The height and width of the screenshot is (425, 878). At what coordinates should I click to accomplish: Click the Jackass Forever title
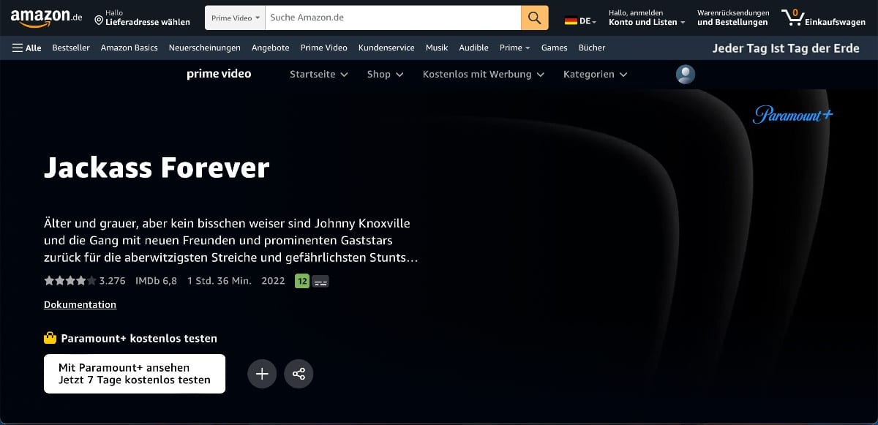[157, 168]
